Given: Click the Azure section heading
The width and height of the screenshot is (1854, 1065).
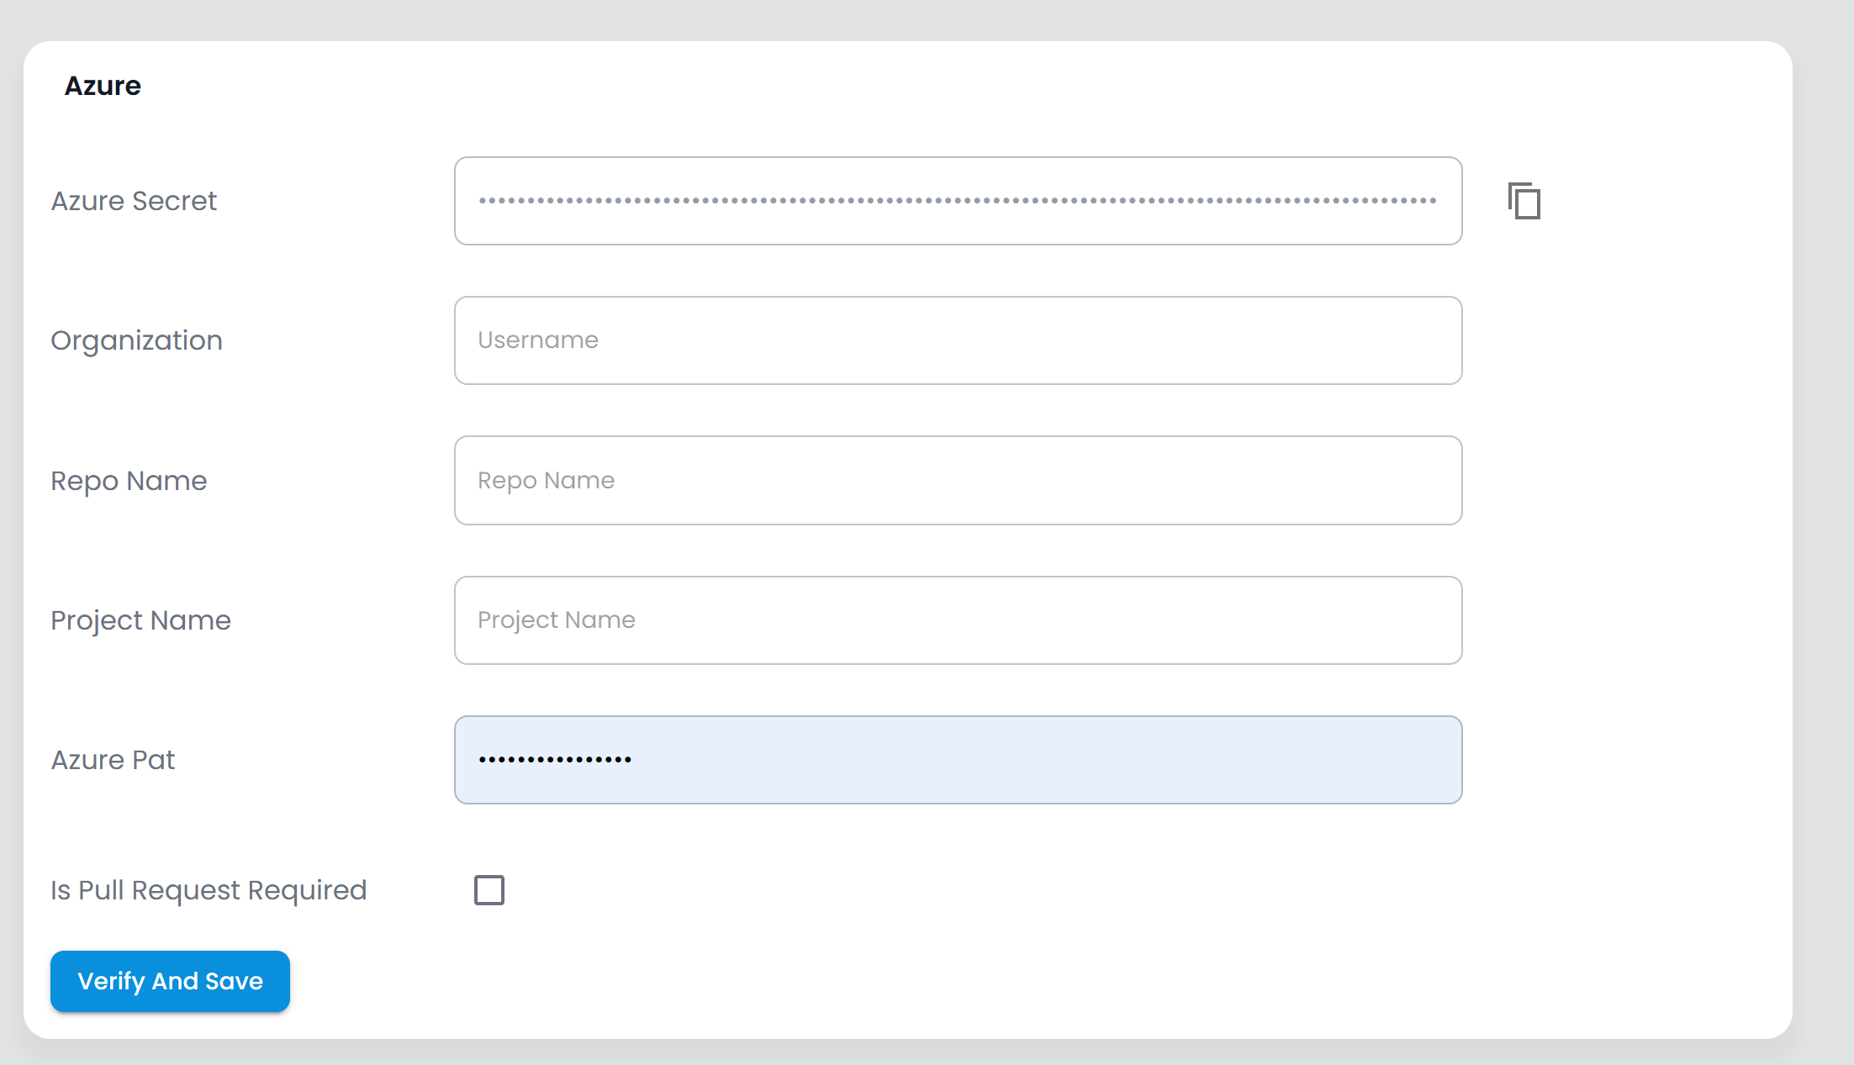Looking at the screenshot, I should pyautogui.click(x=103, y=86).
